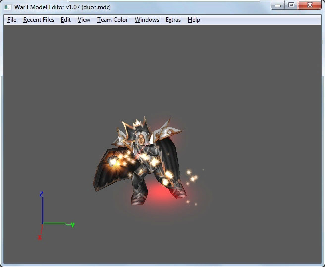Click the red X axis label
Screen dimensions: 325x267
[x=40, y=237]
